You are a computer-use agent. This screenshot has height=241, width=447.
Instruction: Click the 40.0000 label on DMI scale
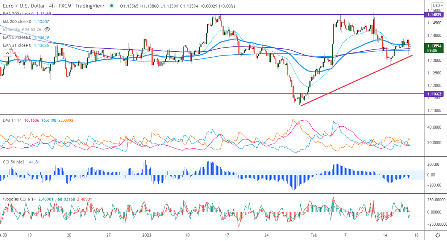click(434, 127)
